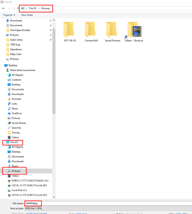Screen dimensions: 192x214
Task: Select the 3D Objects under This PC
Action: (x=15, y=147)
